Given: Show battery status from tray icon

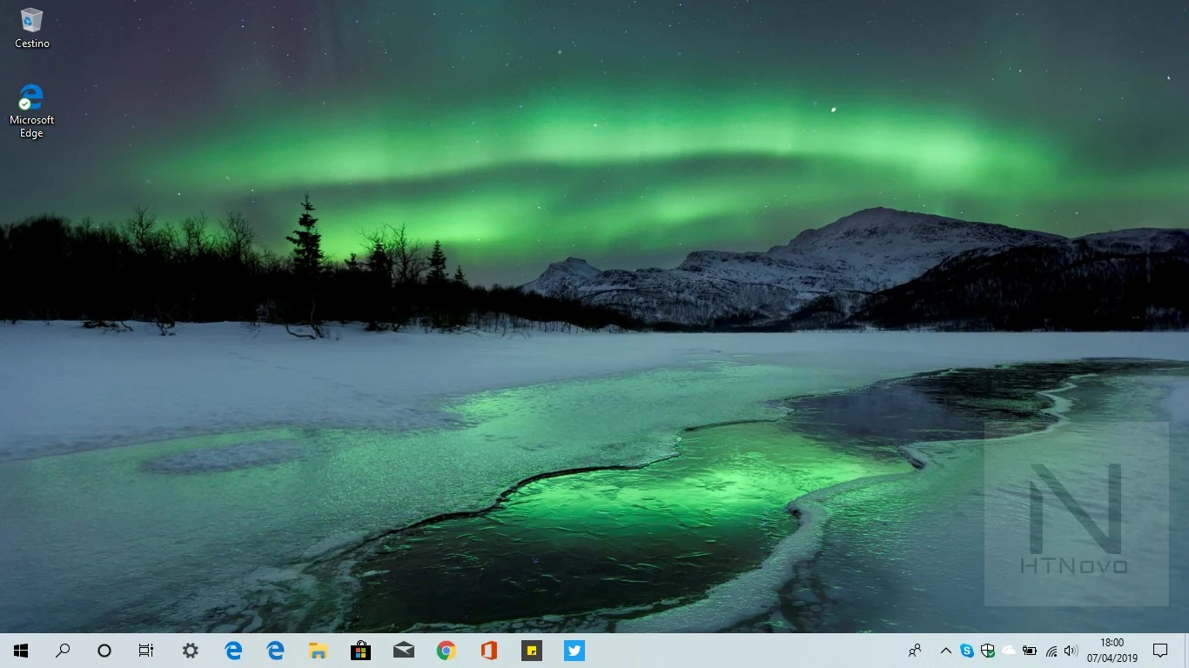Looking at the screenshot, I should click(x=1030, y=651).
